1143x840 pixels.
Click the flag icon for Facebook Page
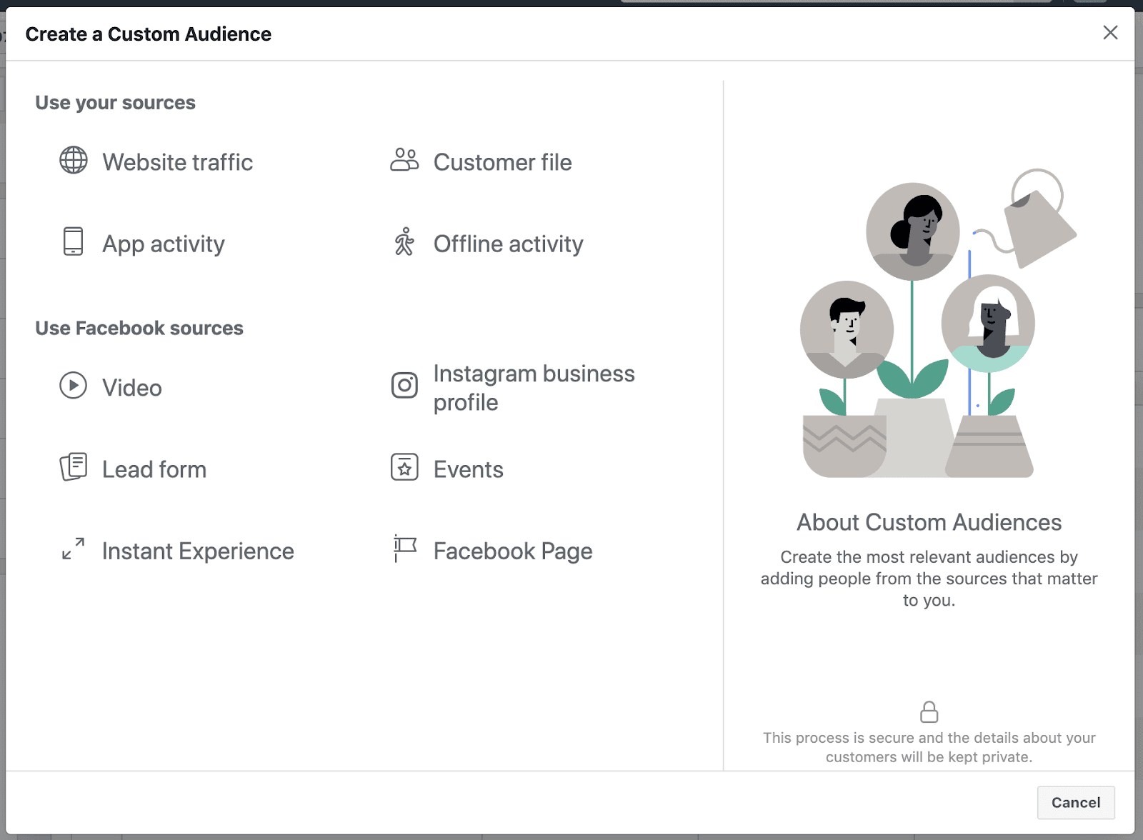405,549
